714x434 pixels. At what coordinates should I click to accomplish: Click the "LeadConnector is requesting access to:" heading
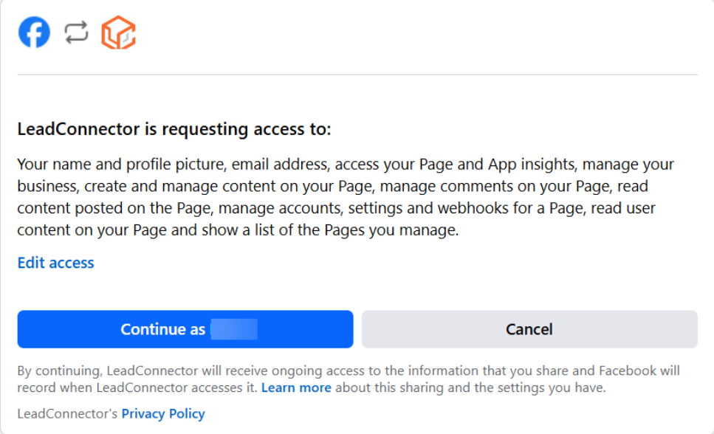pyautogui.click(x=174, y=129)
